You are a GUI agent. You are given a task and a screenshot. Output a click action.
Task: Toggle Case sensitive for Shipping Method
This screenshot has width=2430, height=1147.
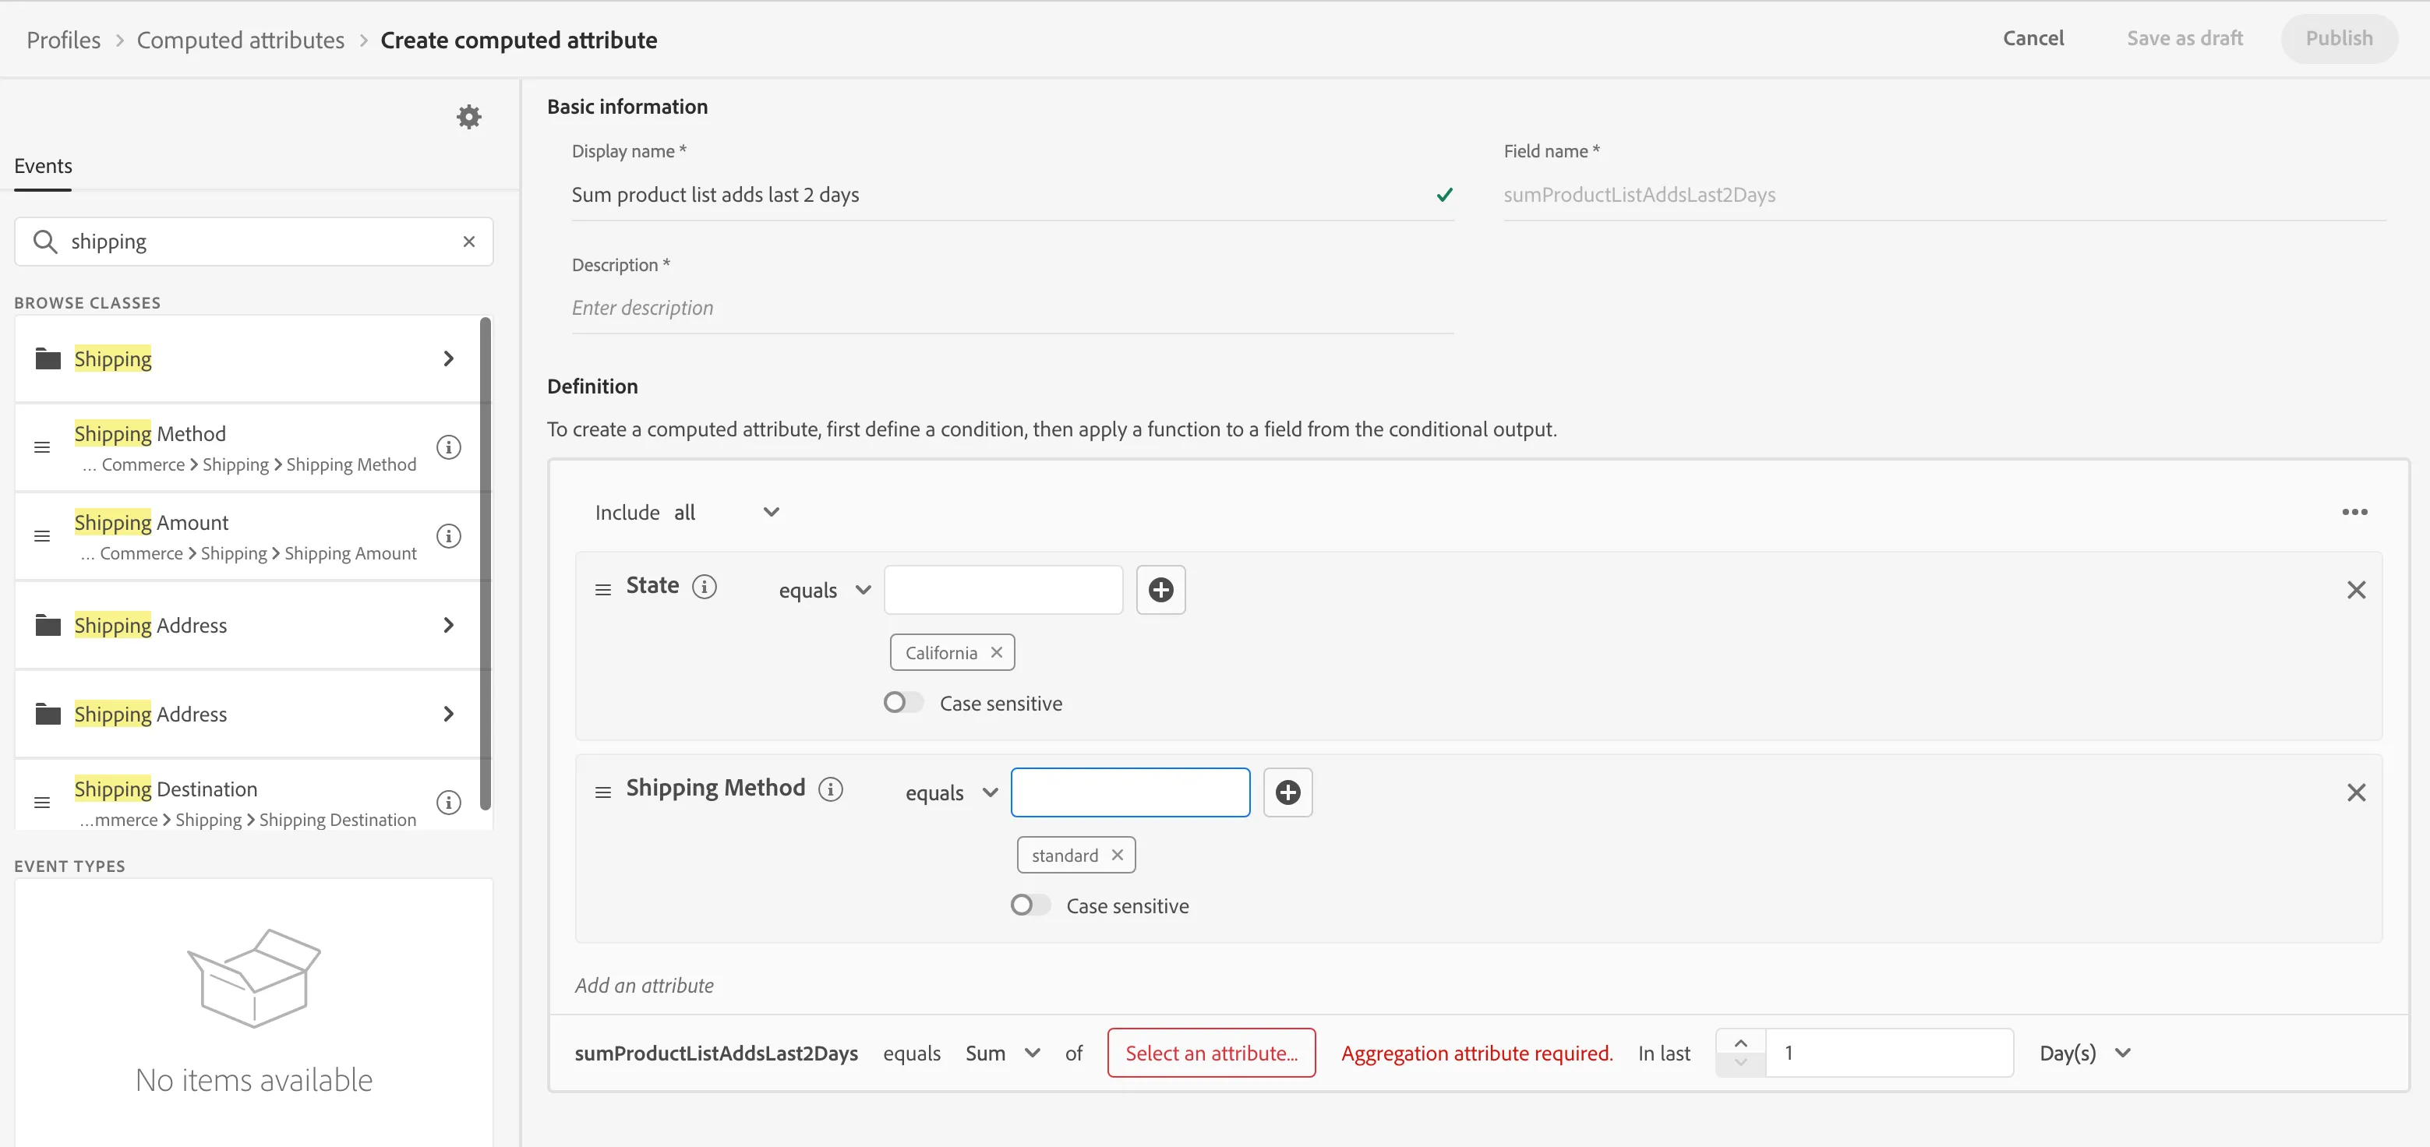coord(1030,905)
